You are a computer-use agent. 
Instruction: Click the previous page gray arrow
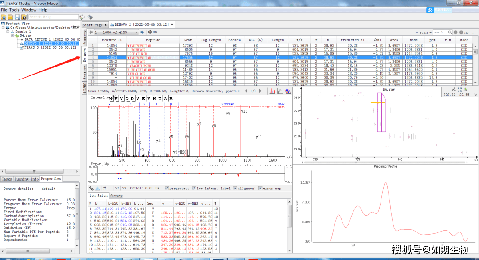(90, 32)
